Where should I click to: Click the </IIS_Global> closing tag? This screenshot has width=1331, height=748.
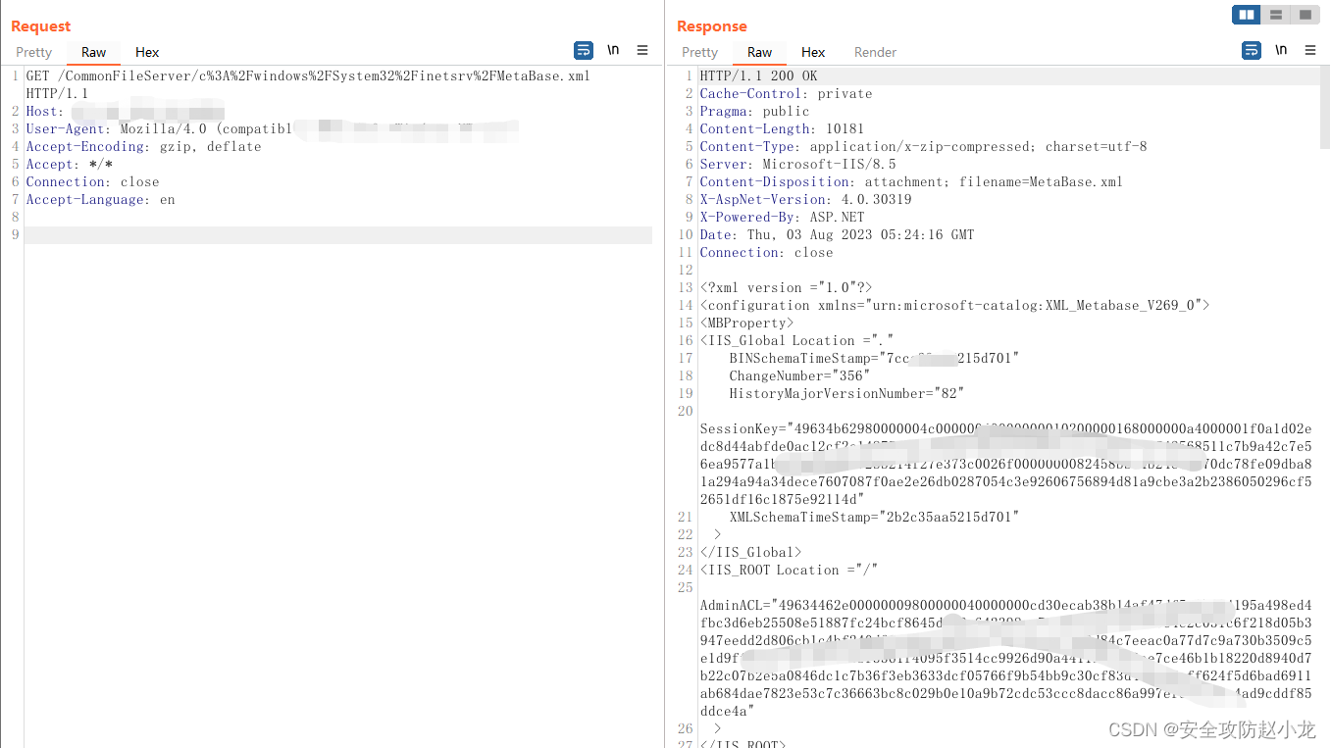click(750, 552)
